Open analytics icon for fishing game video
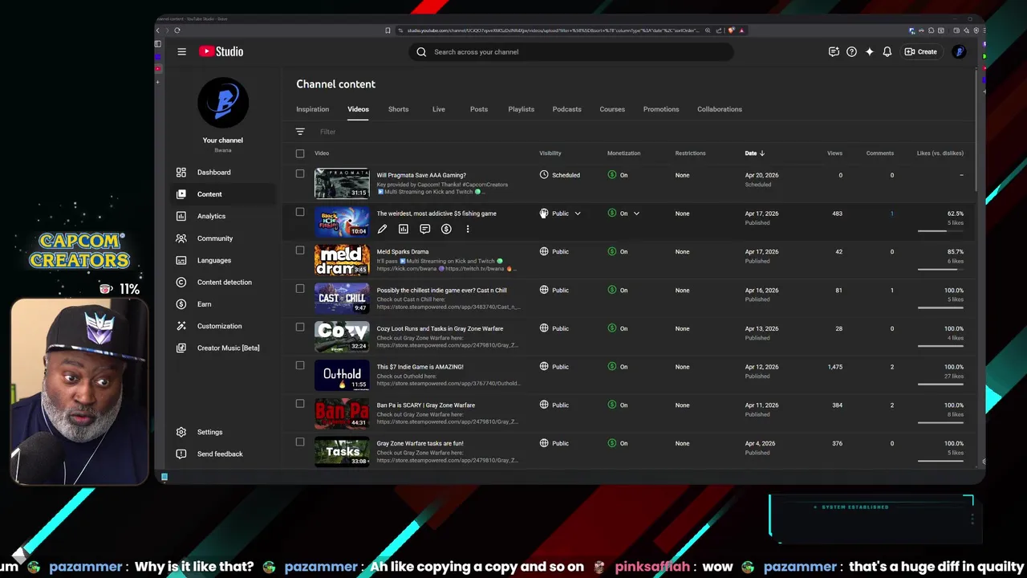Screen dimensions: 1027x578 pyautogui.click(x=404, y=229)
